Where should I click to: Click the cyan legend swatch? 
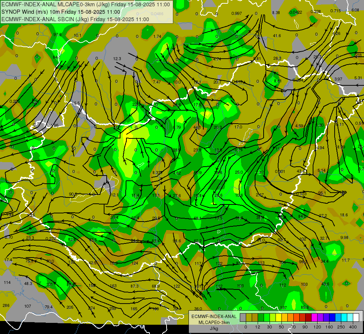click(x=345, y=317)
